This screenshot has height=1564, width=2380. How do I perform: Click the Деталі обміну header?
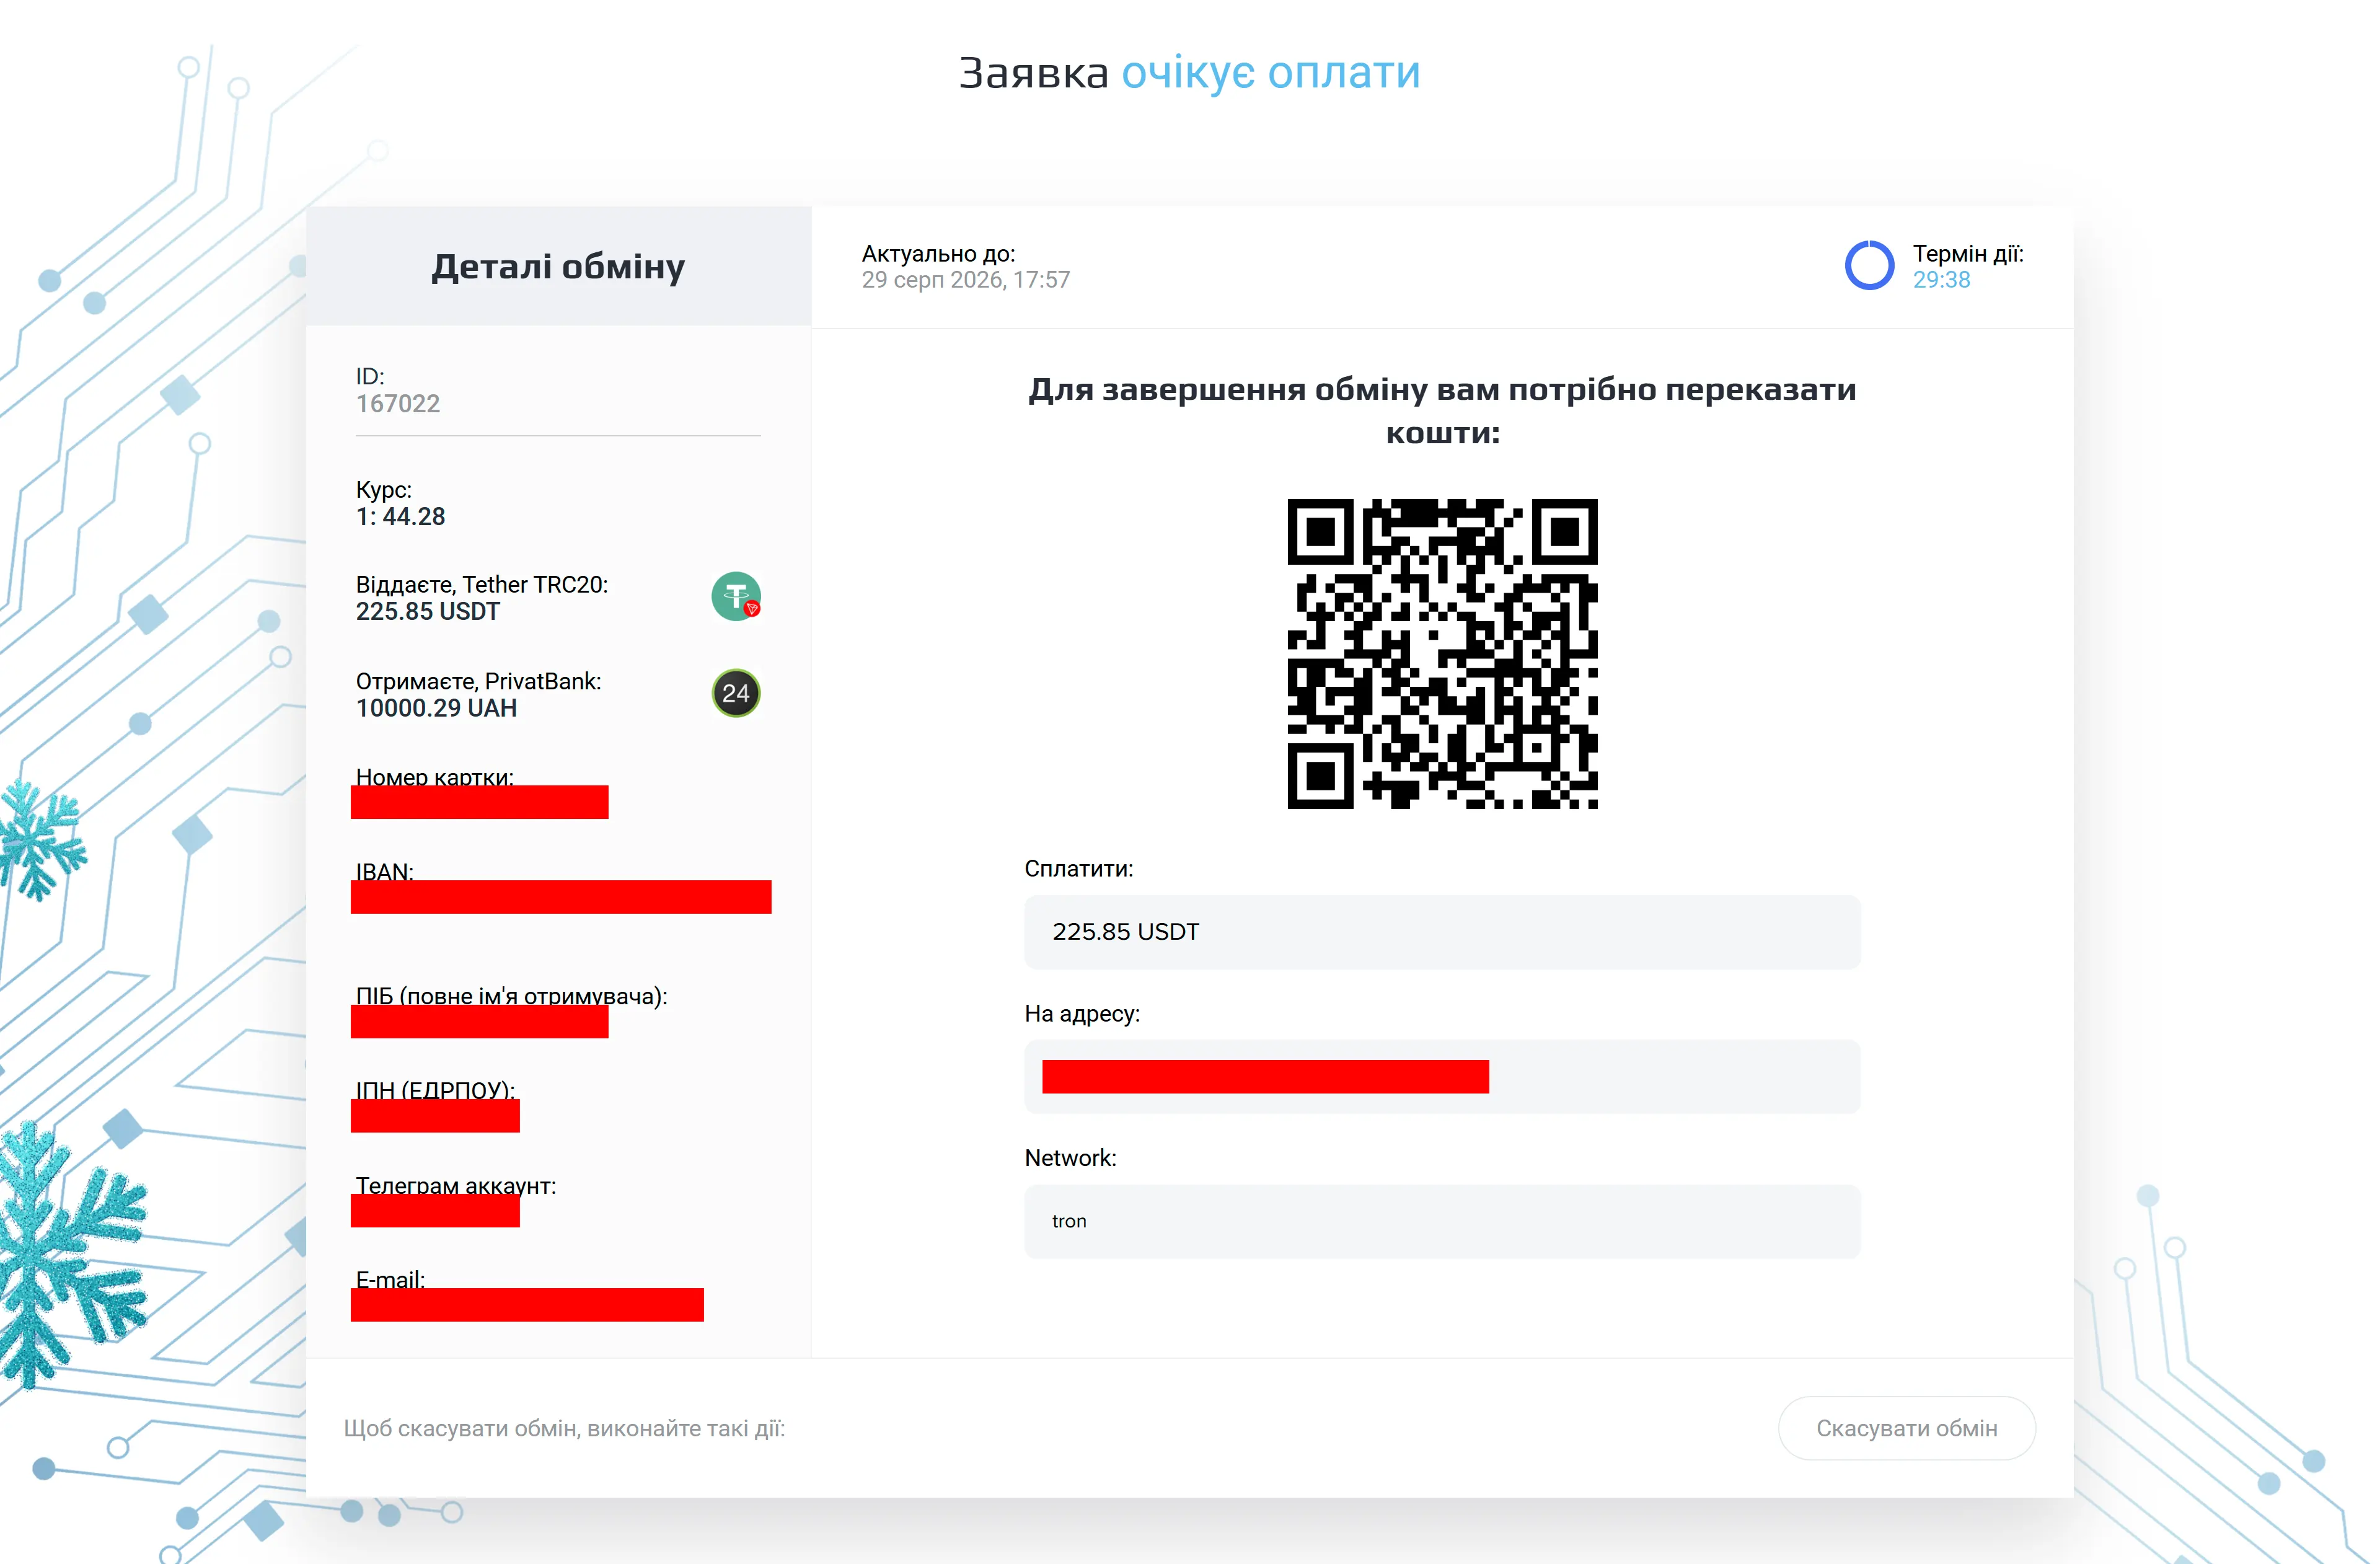(558, 267)
